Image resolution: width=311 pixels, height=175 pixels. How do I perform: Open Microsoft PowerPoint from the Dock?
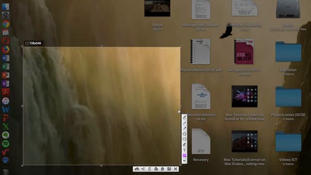(5, 75)
